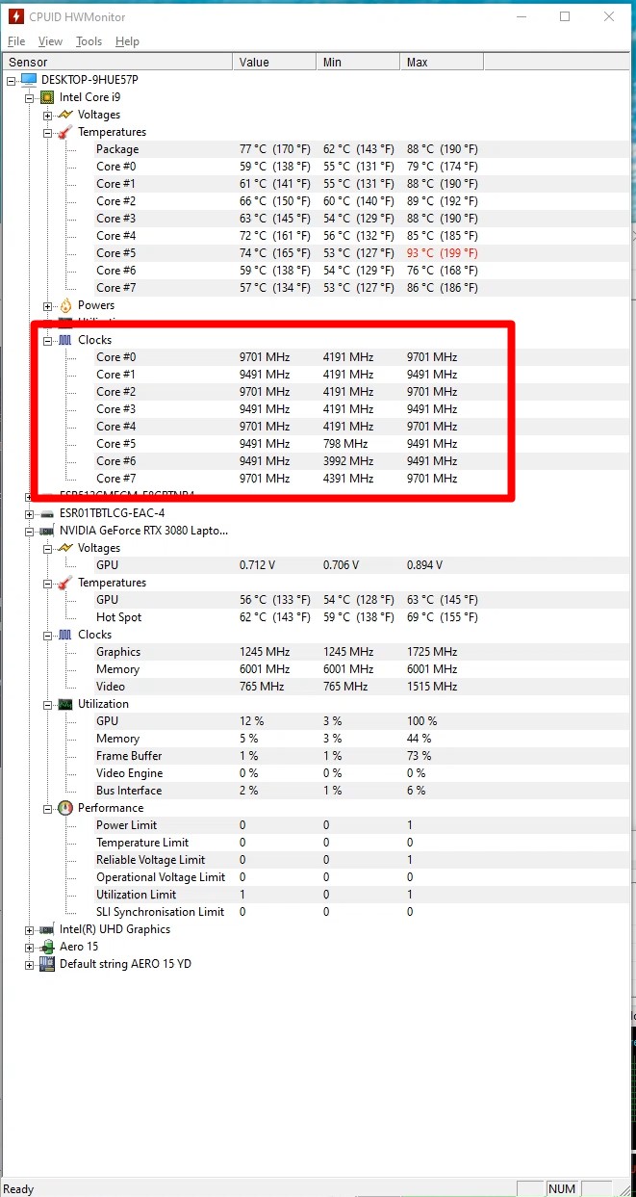This screenshot has width=636, height=1197.
Task: Expand the Default string AERO 15 YD node
Action: pyautogui.click(x=29, y=964)
